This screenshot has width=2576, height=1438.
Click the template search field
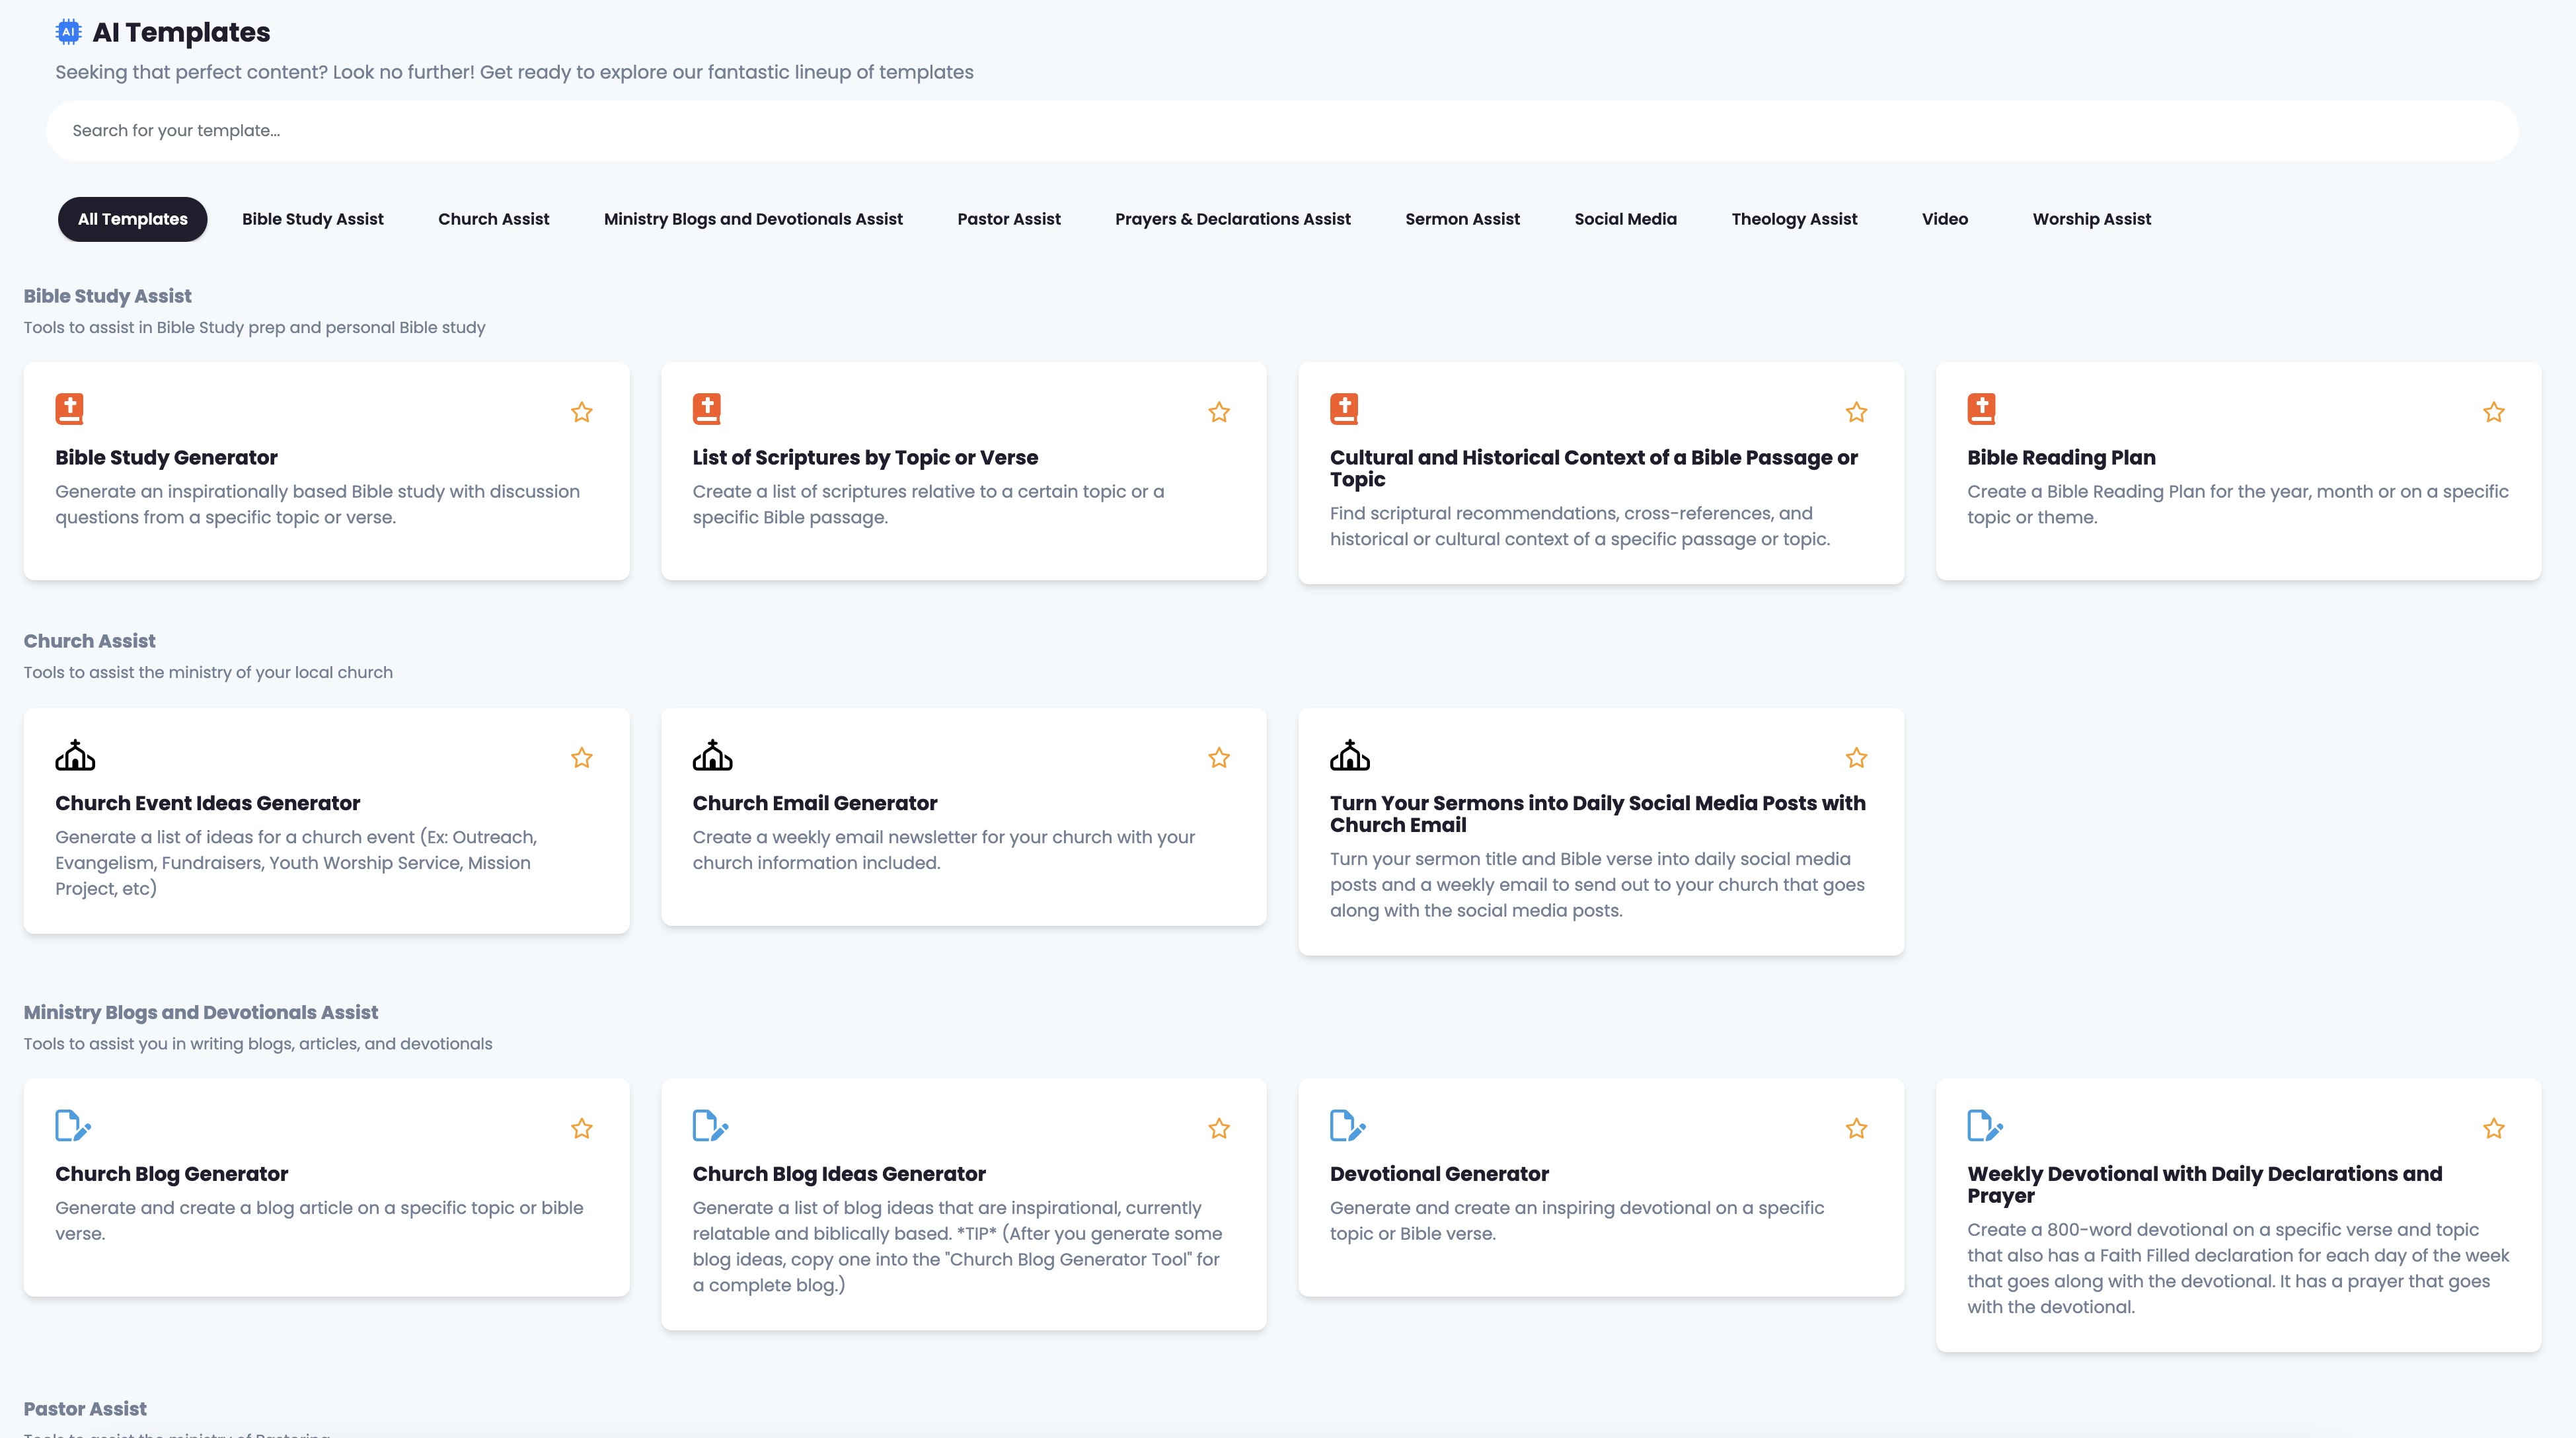tap(1280, 131)
